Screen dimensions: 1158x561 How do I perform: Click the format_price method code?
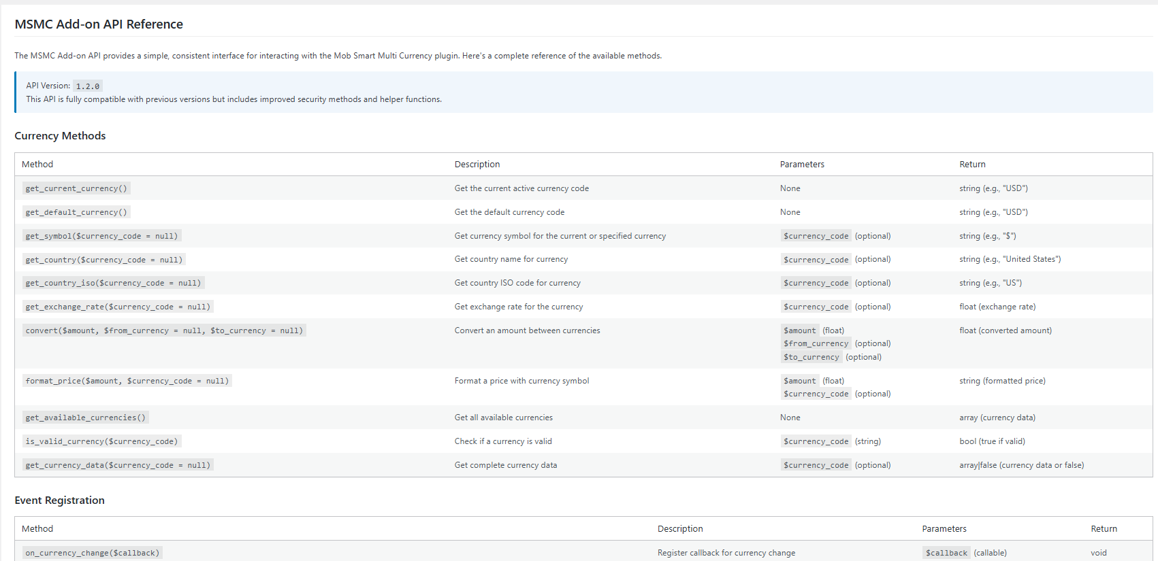click(x=127, y=381)
